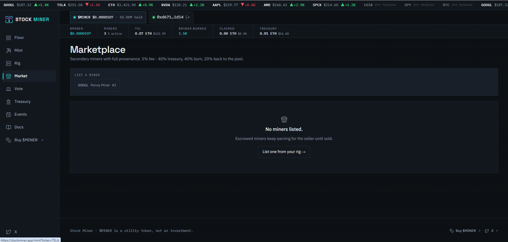
Task: Click the footer Buy $MINER coins icon
Action: click(x=452, y=231)
